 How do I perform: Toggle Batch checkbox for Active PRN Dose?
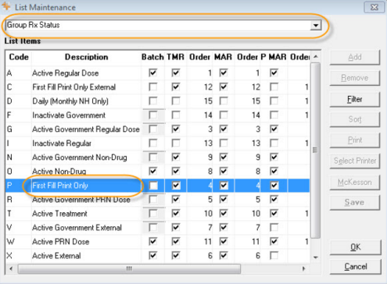[153, 242]
